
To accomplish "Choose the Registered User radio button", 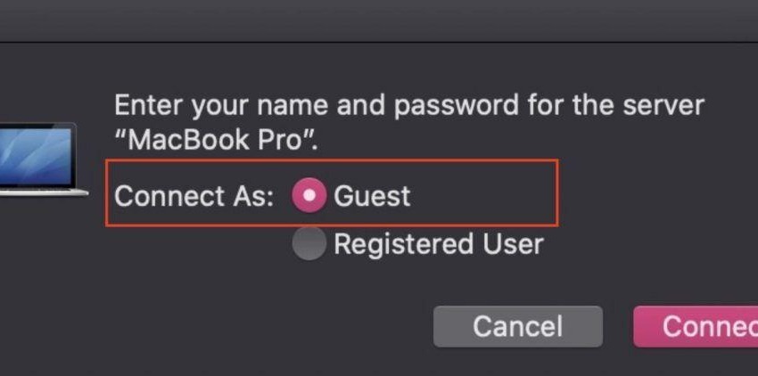I will pos(309,243).
